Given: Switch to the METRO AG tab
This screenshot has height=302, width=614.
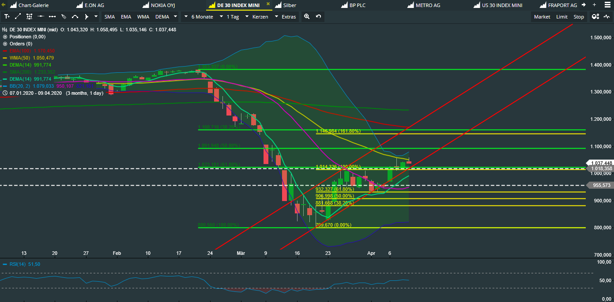Looking at the screenshot, I should pyautogui.click(x=423, y=5).
